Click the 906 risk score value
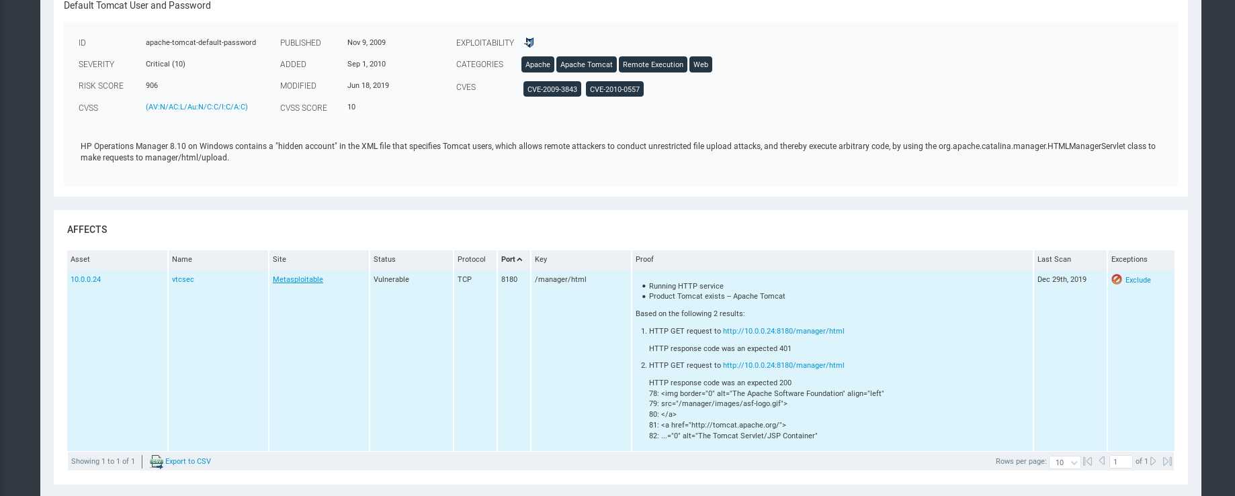 (x=152, y=85)
